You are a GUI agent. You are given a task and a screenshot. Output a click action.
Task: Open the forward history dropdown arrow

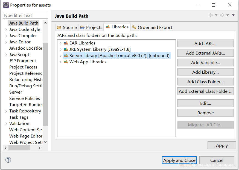pos(228,15)
